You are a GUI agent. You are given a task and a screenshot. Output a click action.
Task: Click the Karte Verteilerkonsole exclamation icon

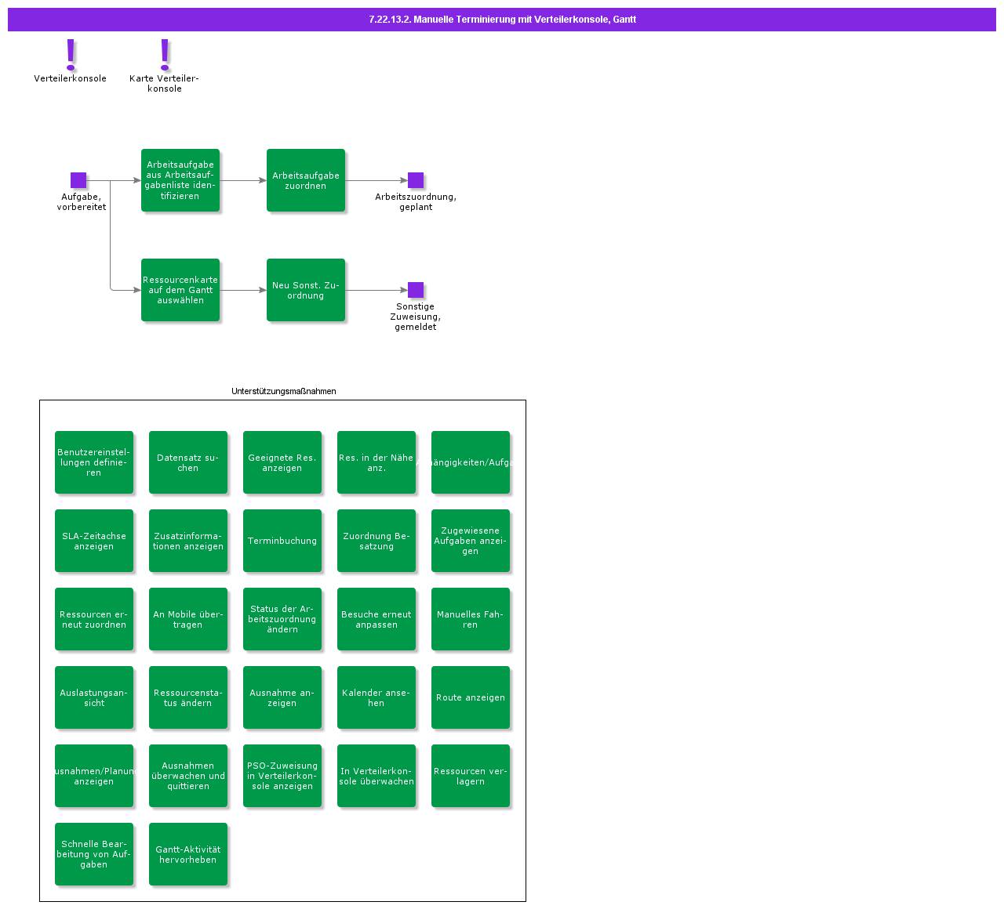[x=165, y=54]
